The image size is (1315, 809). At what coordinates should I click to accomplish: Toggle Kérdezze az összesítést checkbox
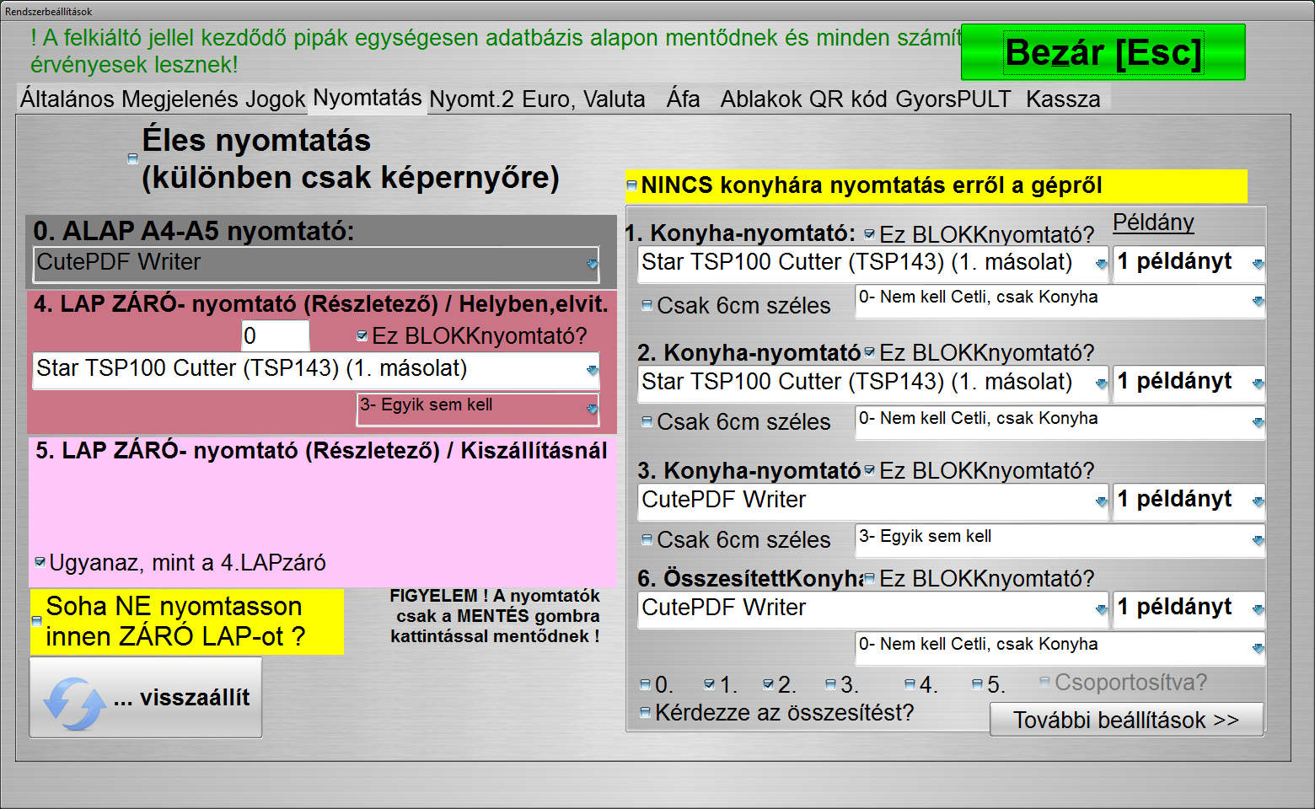645,712
